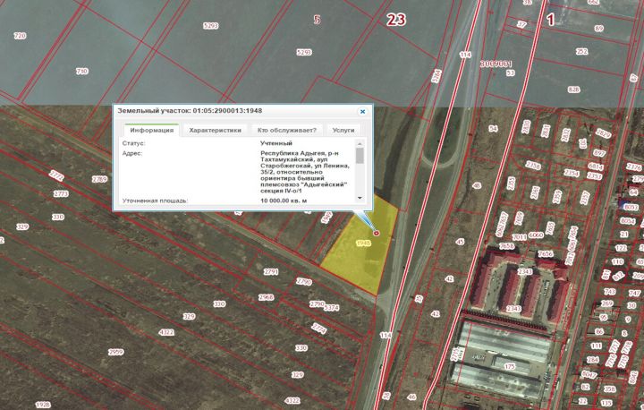The height and width of the screenshot is (410, 644).
Task: Click the Статус: field label
Action: [x=134, y=143]
